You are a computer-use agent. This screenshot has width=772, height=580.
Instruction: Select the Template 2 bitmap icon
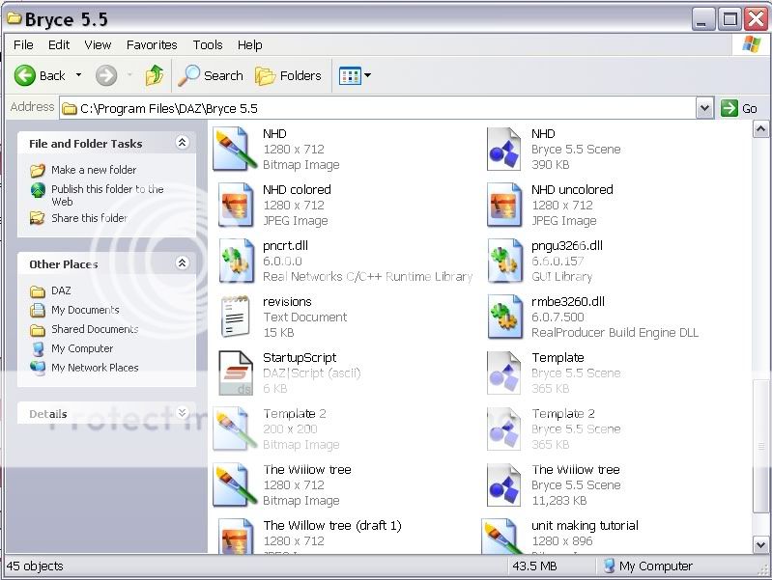click(235, 428)
